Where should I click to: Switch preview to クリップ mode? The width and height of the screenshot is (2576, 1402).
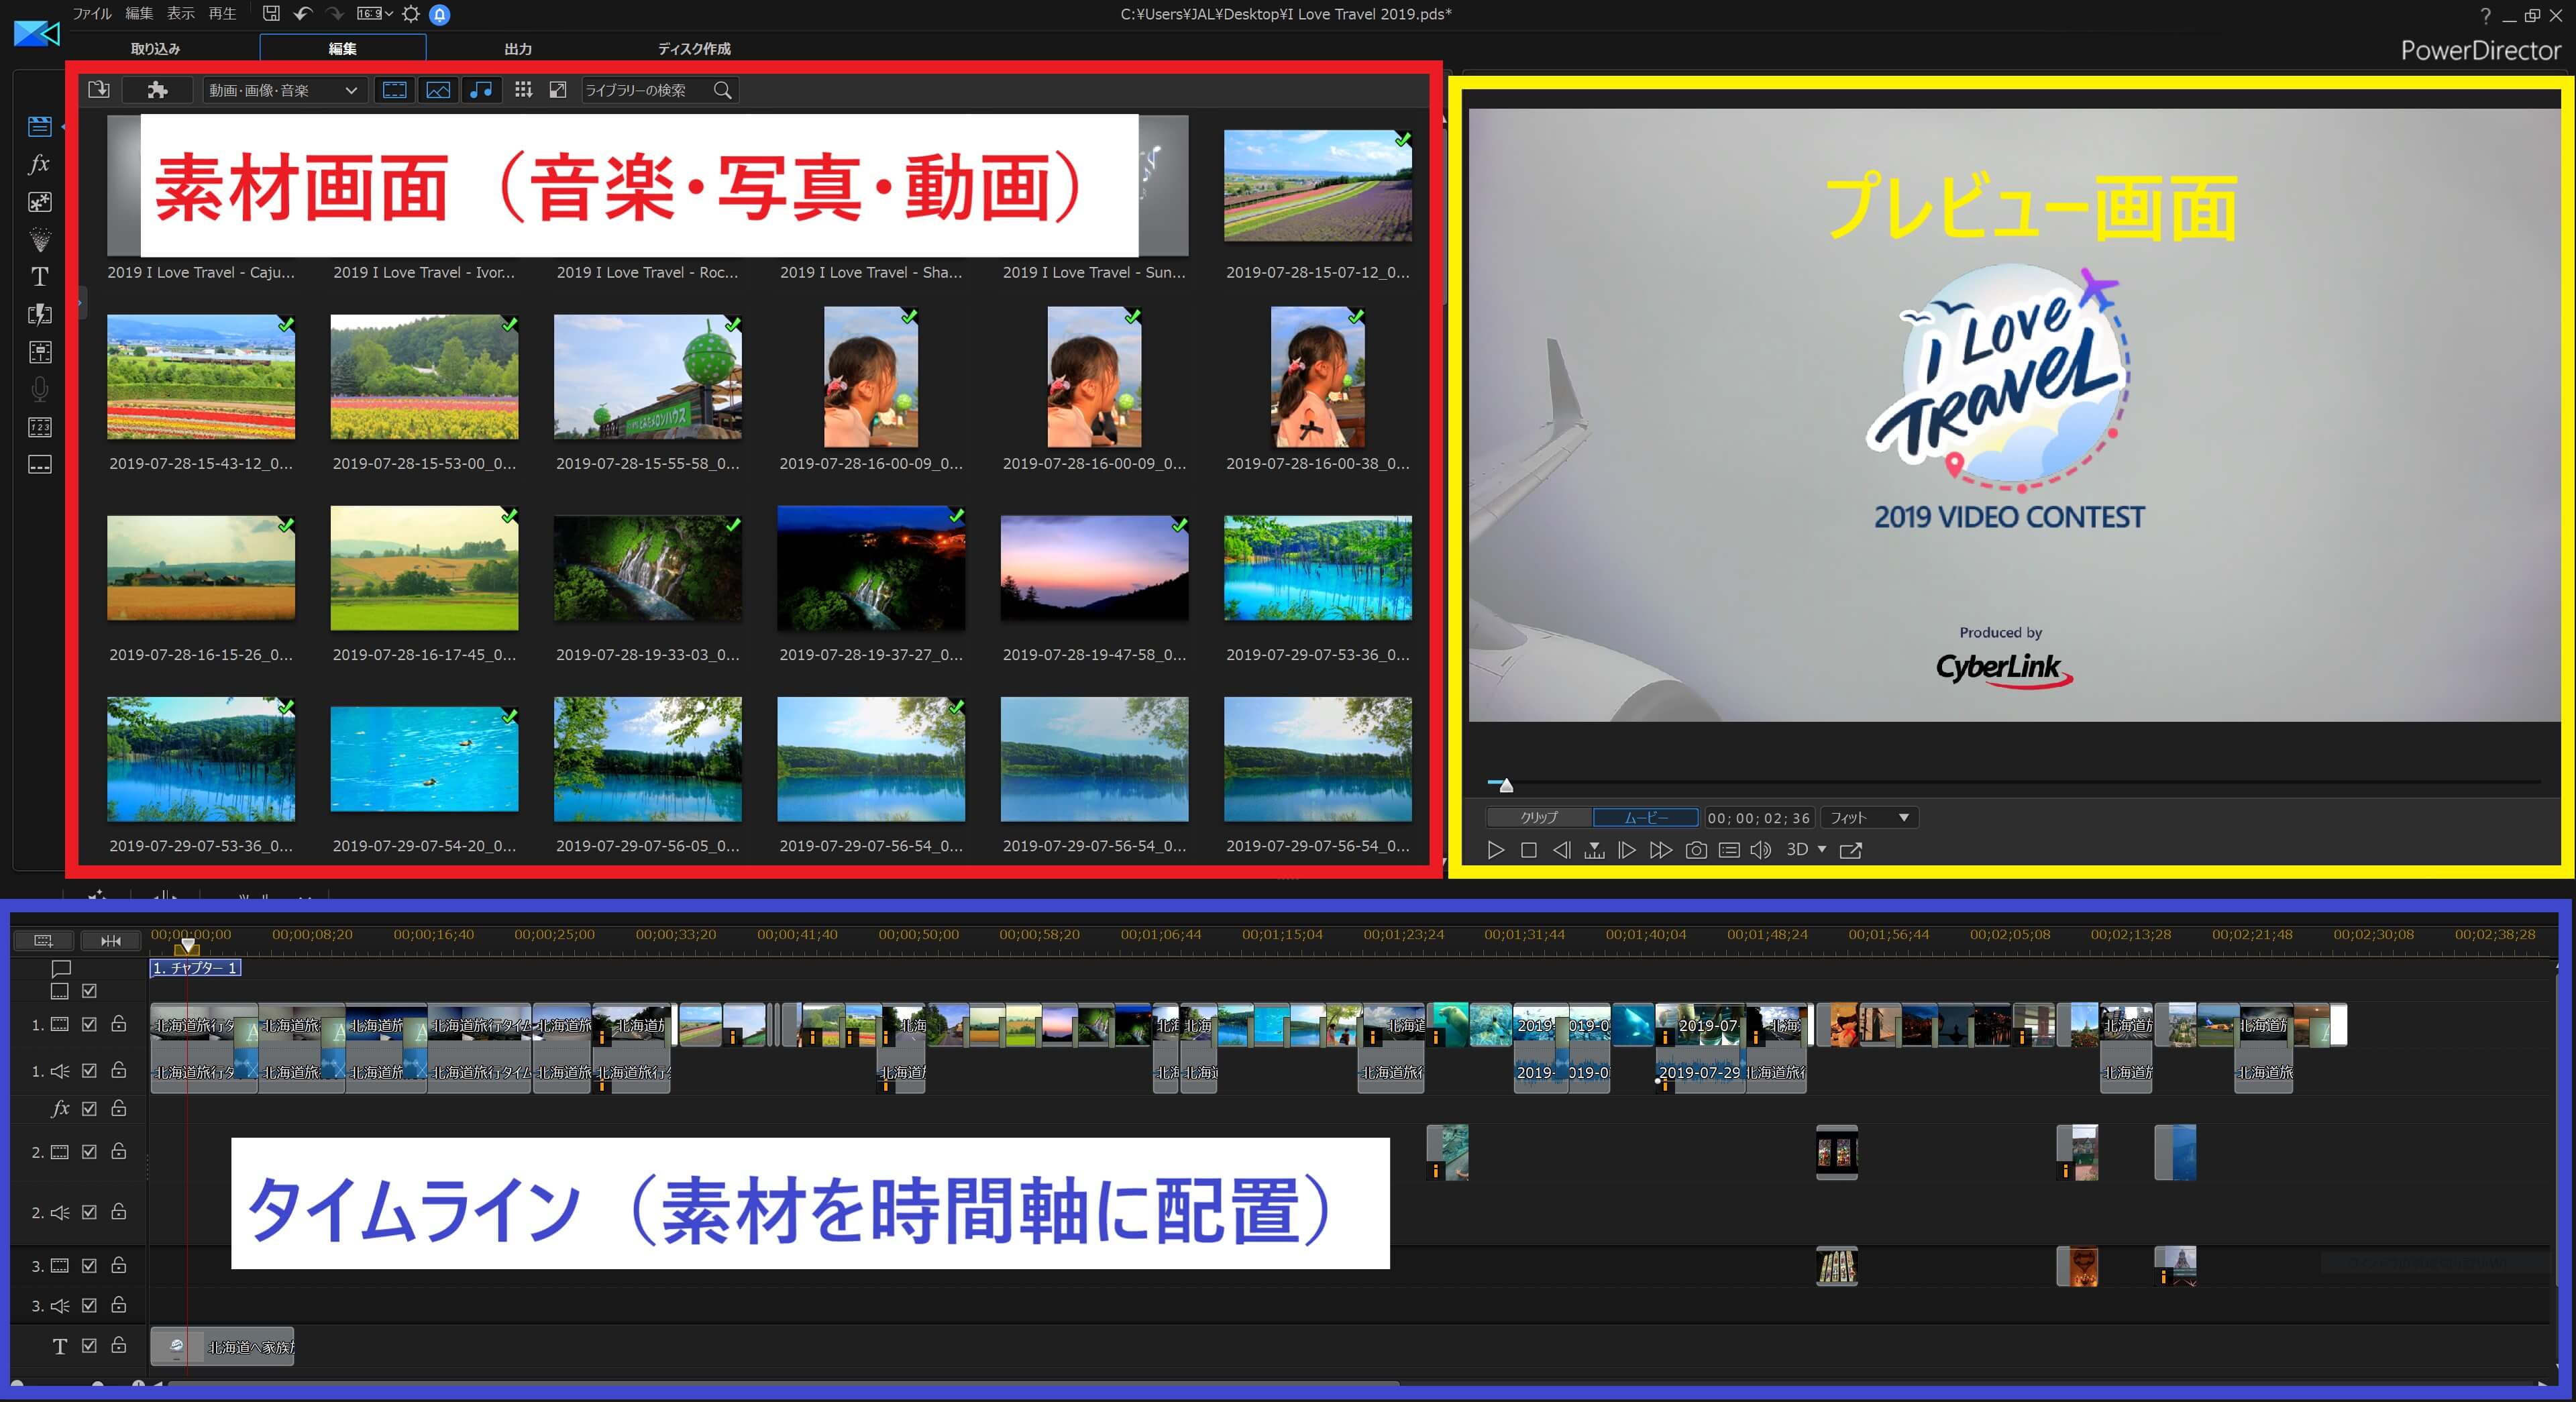click(x=1539, y=818)
